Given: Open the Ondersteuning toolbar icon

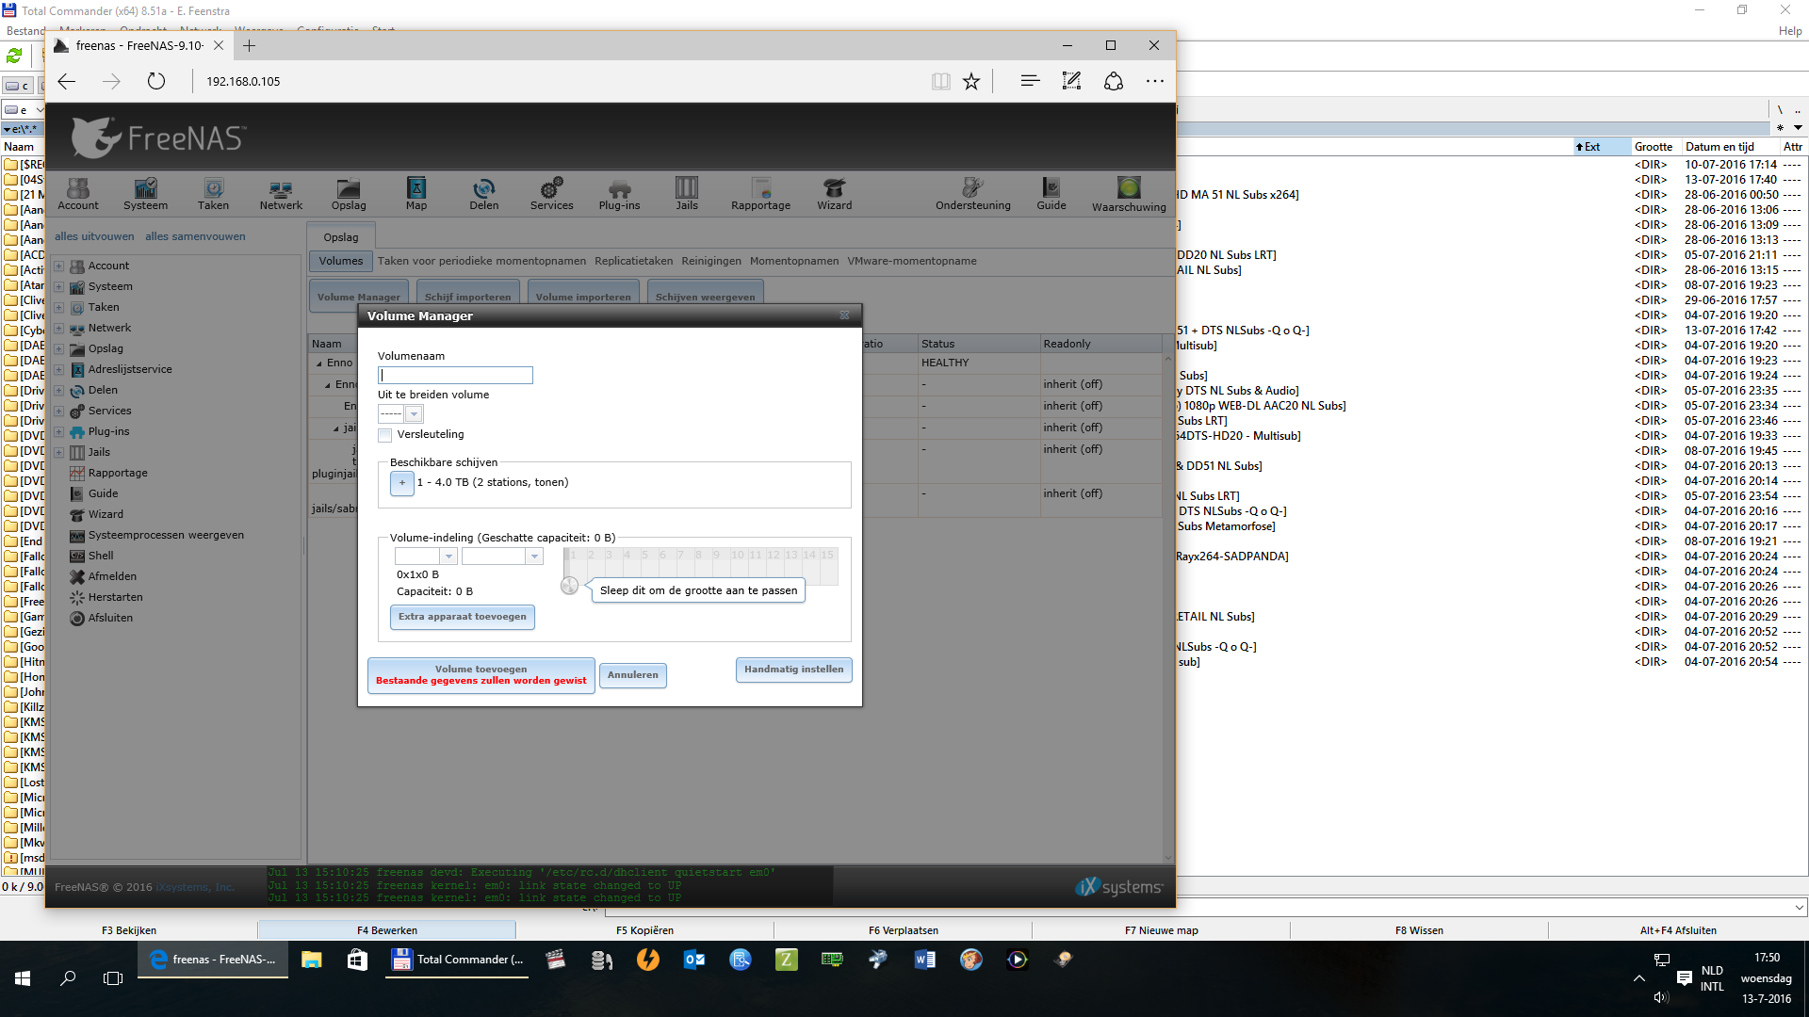Looking at the screenshot, I should (973, 194).
